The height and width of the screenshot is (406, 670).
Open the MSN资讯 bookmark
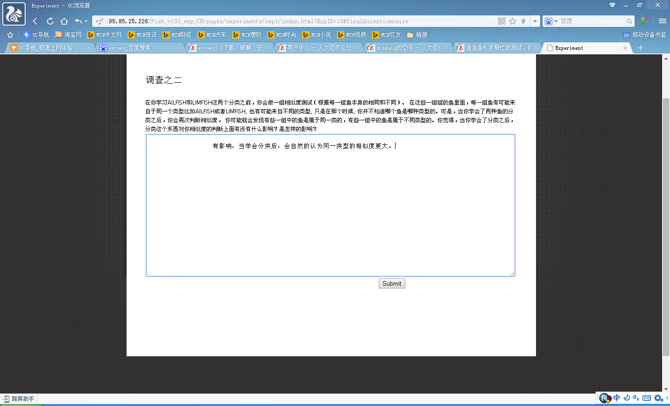coord(142,35)
